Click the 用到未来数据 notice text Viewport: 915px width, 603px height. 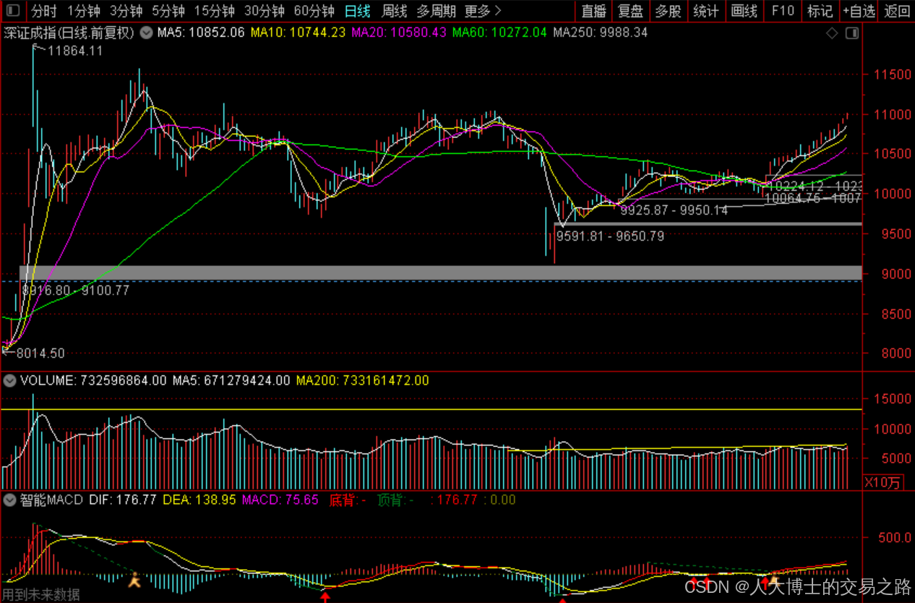tap(40, 595)
